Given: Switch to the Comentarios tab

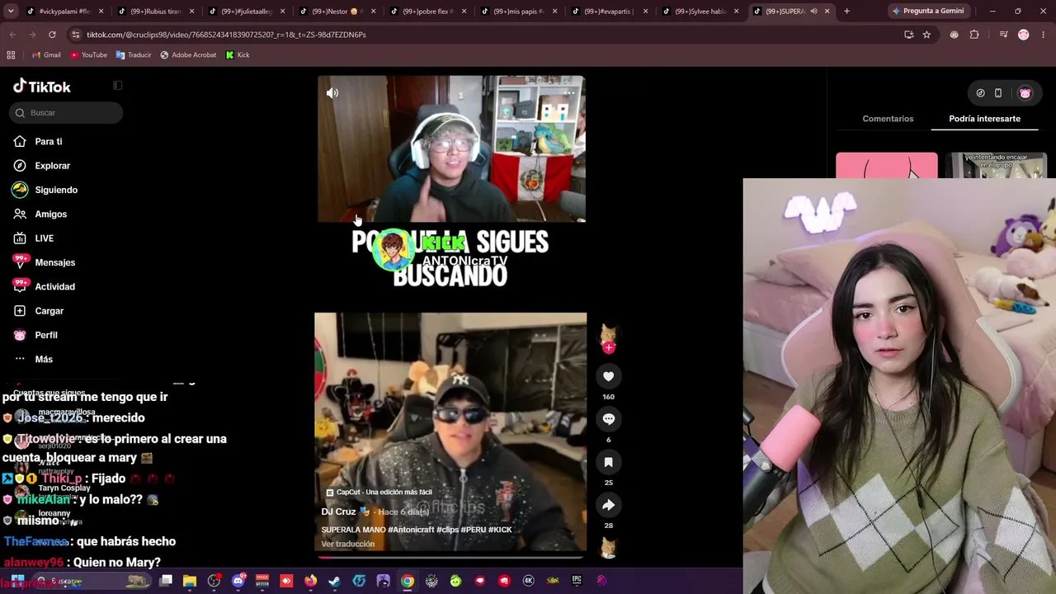Looking at the screenshot, I should [x=888, y=119].
